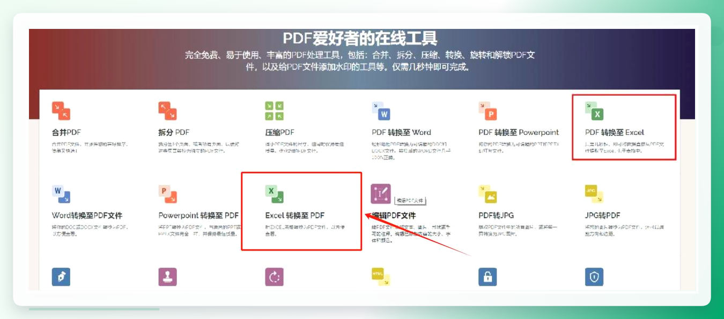Open the PDF 转换至 Powerpoint title
Screen dimensions: 724x319
(x=519, y=132)
